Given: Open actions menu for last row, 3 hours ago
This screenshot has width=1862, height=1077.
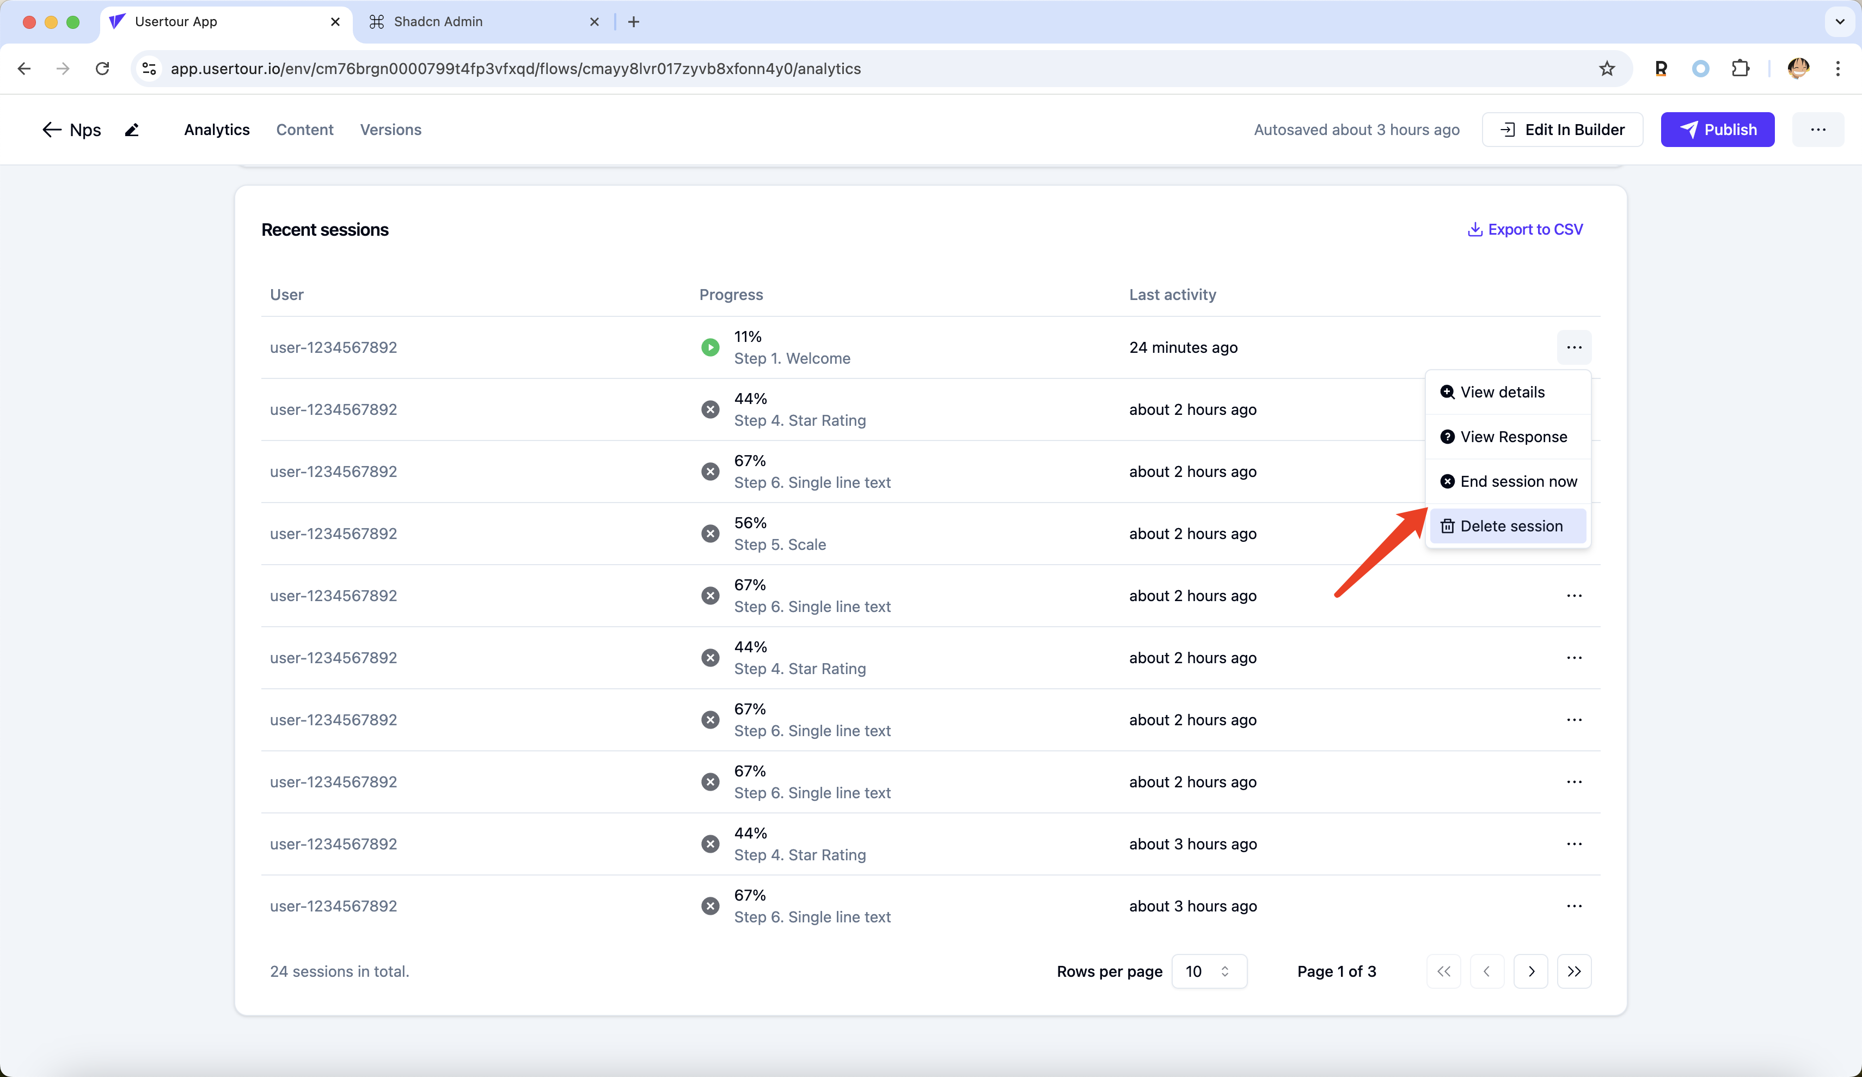Looking at the screenshot, I should (1574, 906).
